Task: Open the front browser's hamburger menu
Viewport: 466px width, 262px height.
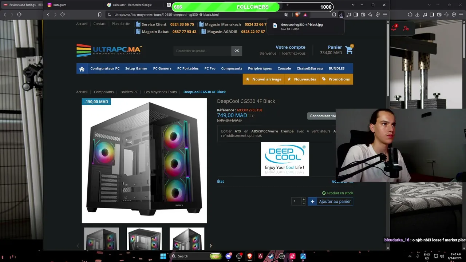Action: click(385, 15)
